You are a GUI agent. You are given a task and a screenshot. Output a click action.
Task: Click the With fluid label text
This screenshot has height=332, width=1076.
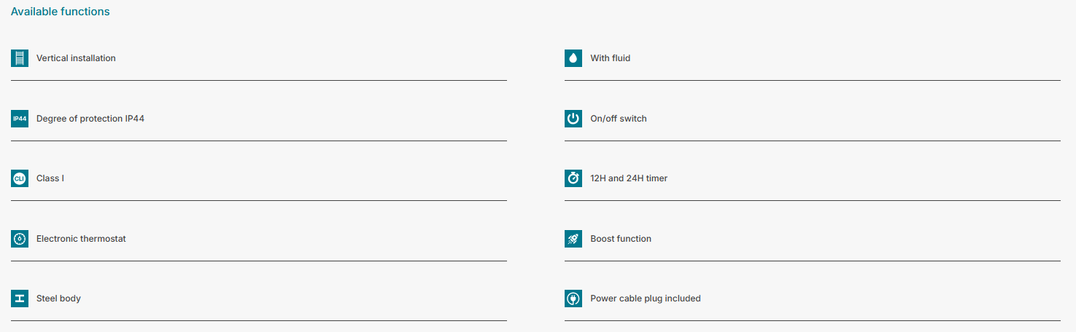tap(610, 58)
